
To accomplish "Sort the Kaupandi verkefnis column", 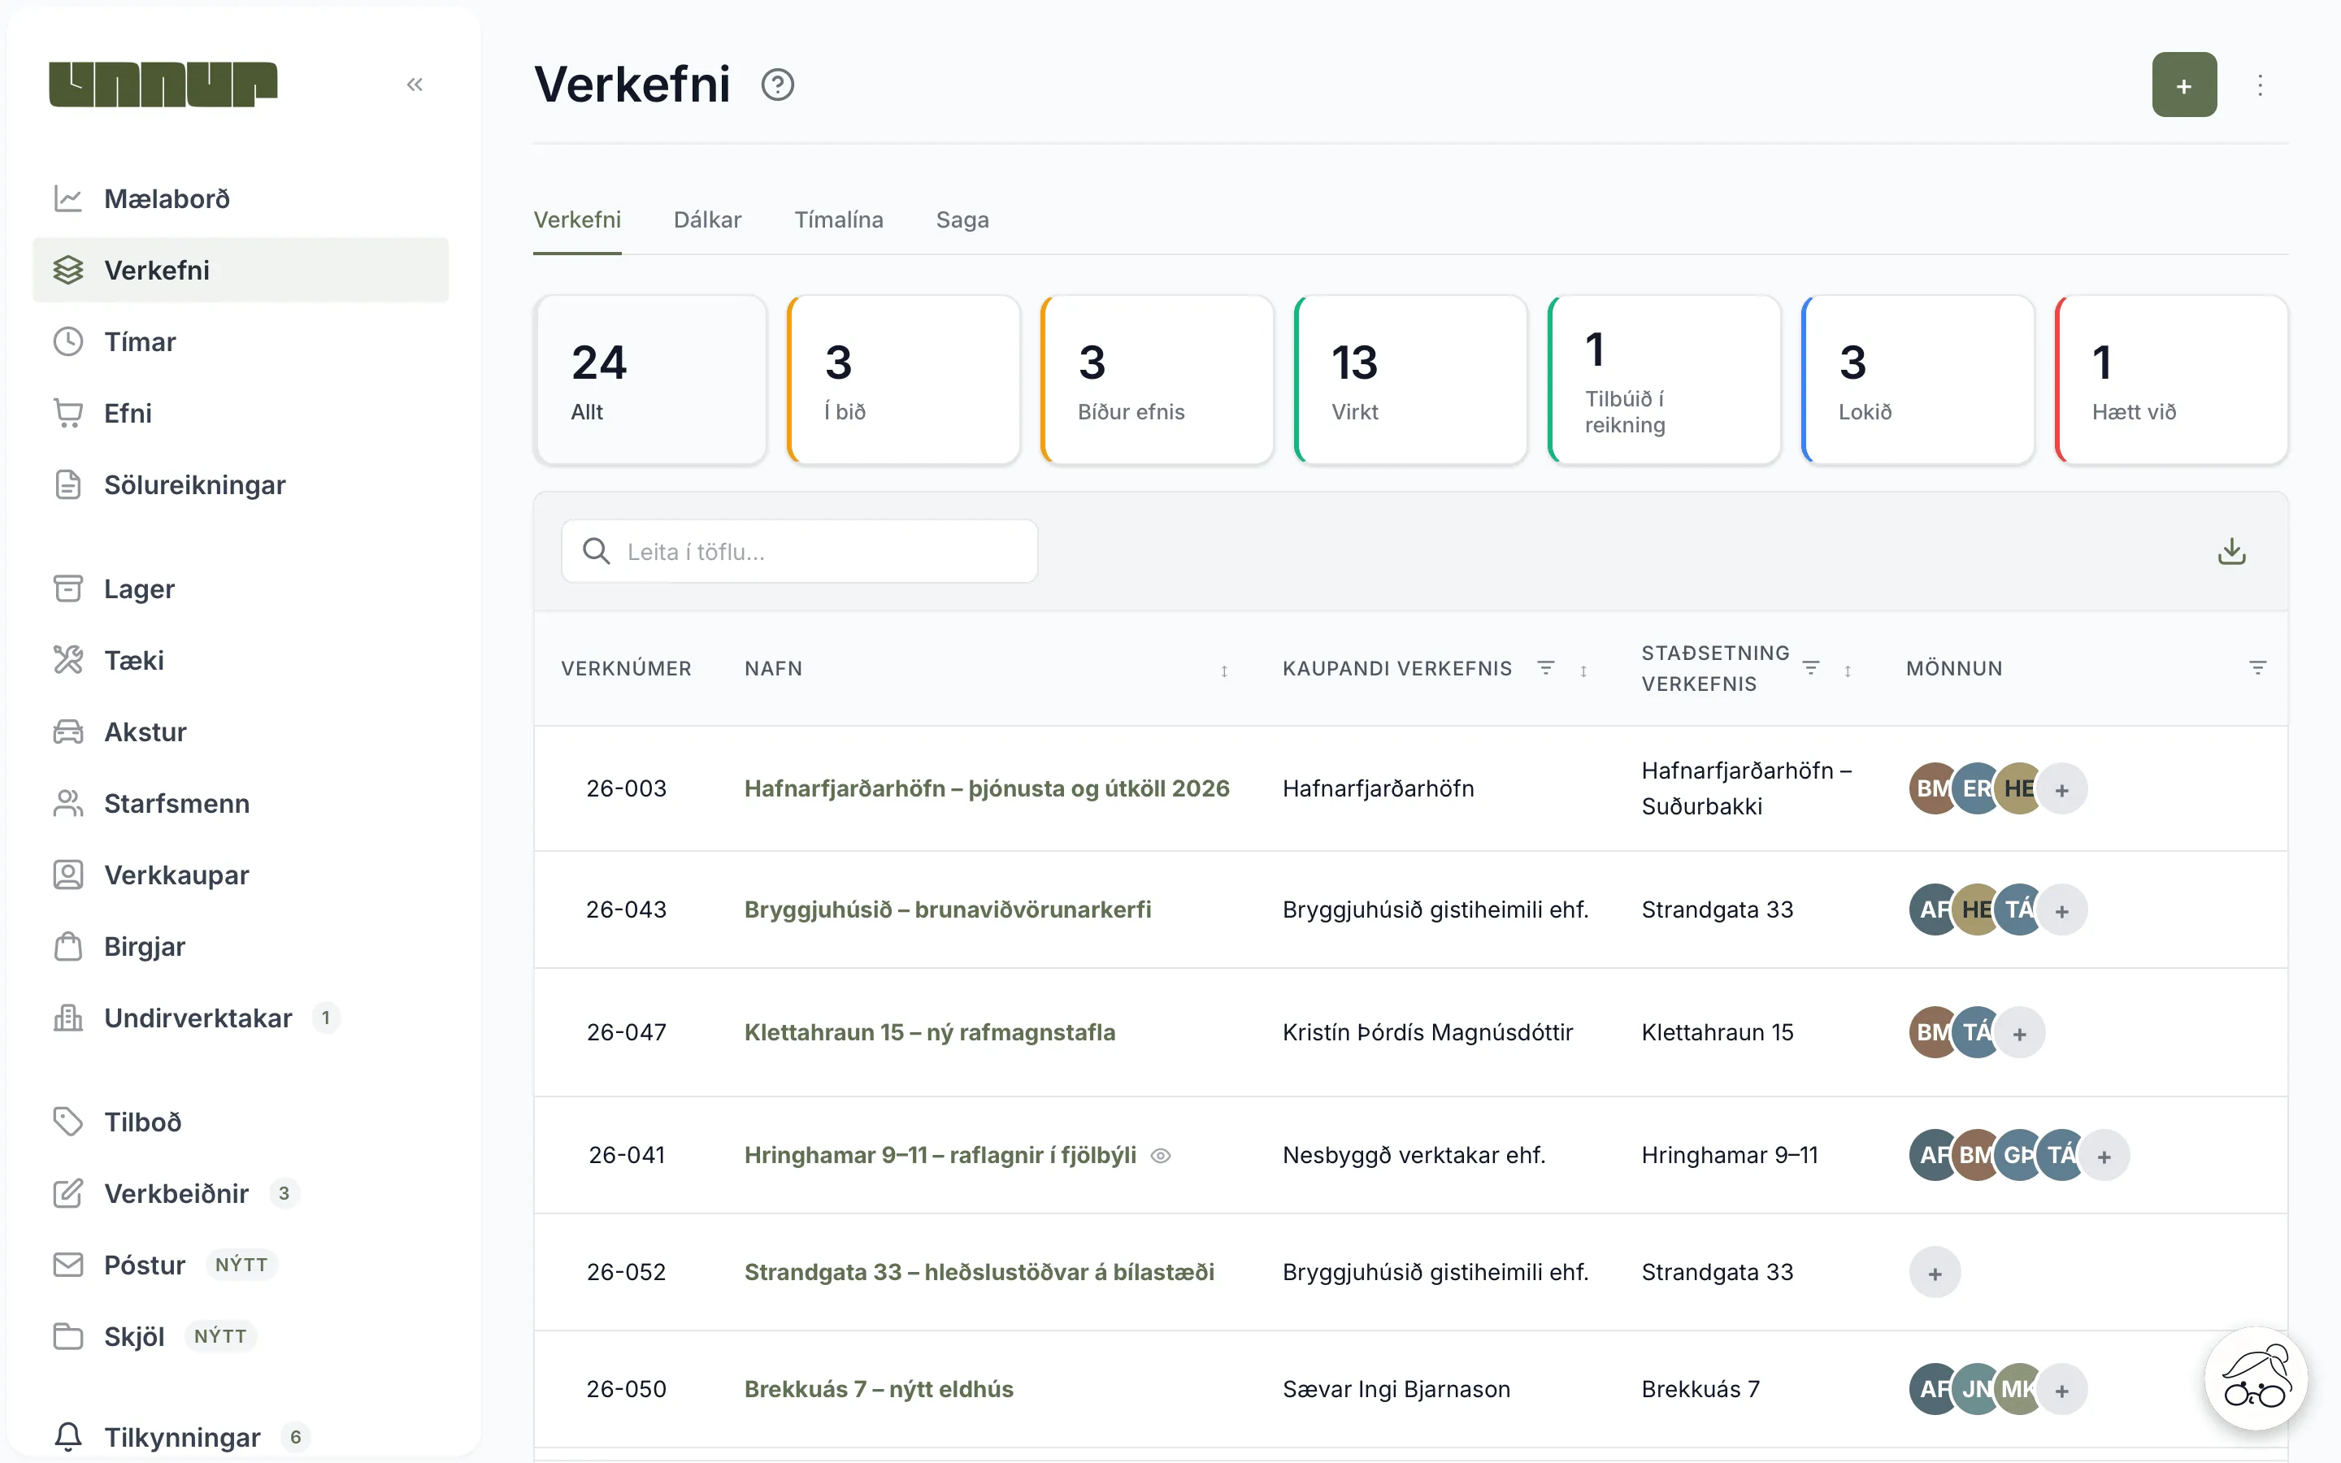I will (x=1583, y=671).
